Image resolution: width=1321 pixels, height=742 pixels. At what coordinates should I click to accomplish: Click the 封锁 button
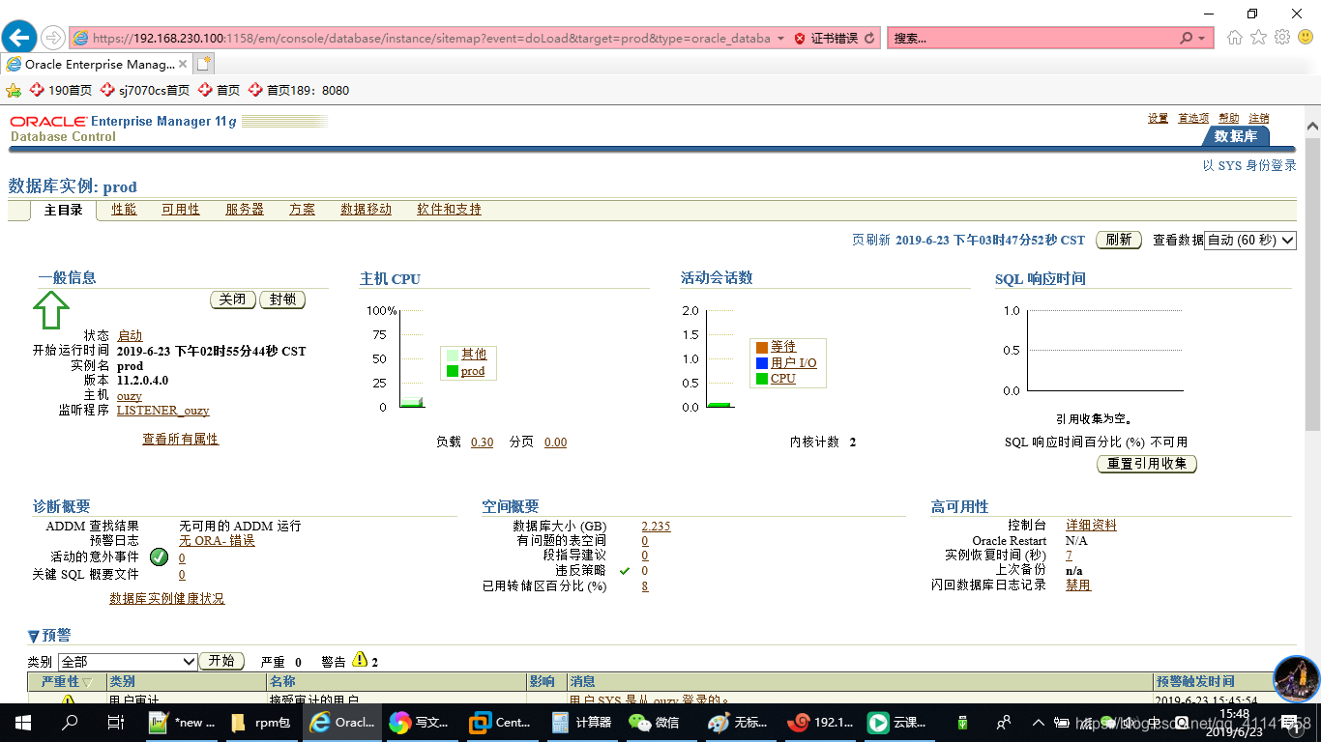click(x=282, y=300)
